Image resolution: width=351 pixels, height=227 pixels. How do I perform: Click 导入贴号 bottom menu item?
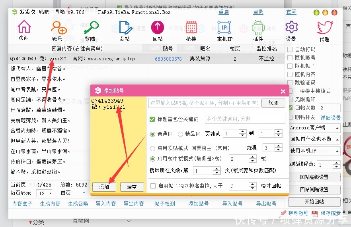click(232, 204)
